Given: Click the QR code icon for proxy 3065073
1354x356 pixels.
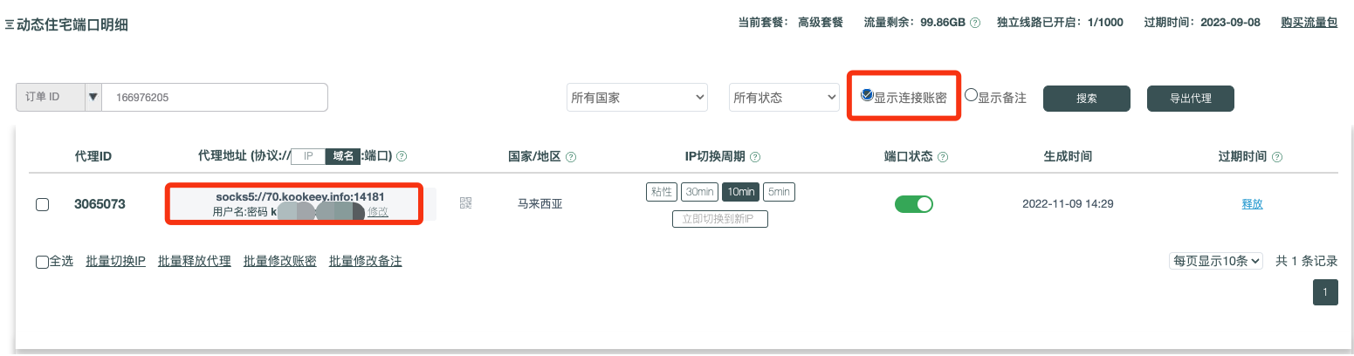Looking at the screenshot, I should point(465,203).
